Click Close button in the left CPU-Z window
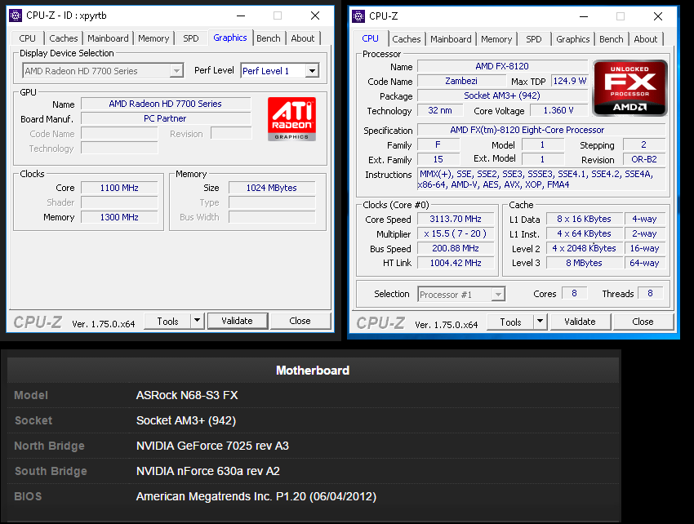This screenshot has height=524, width=694. pos(300,321)
